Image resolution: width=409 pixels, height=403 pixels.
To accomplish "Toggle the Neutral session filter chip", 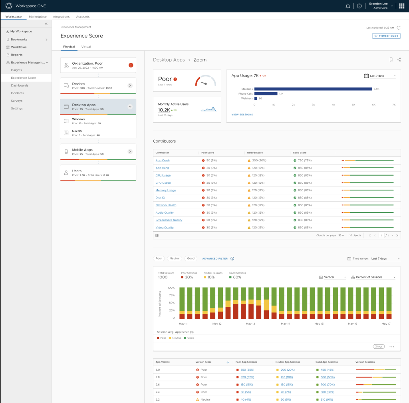I will click(x=175, y=258).
